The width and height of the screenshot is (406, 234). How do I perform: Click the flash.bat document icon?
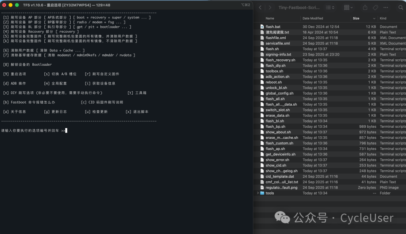[x=262, y=27]
